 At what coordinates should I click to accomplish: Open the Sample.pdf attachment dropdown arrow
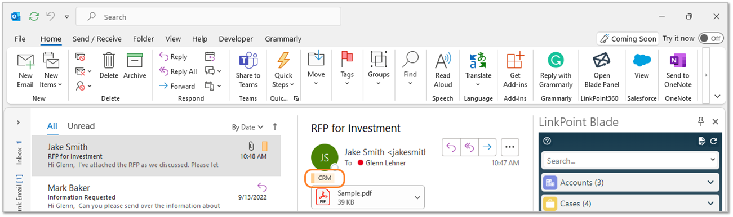click(417, 197)
